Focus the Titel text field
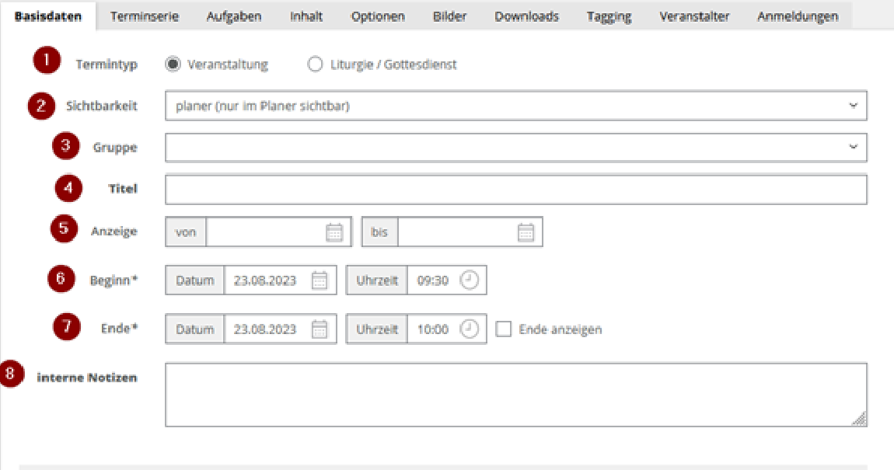 click(515, 190)
